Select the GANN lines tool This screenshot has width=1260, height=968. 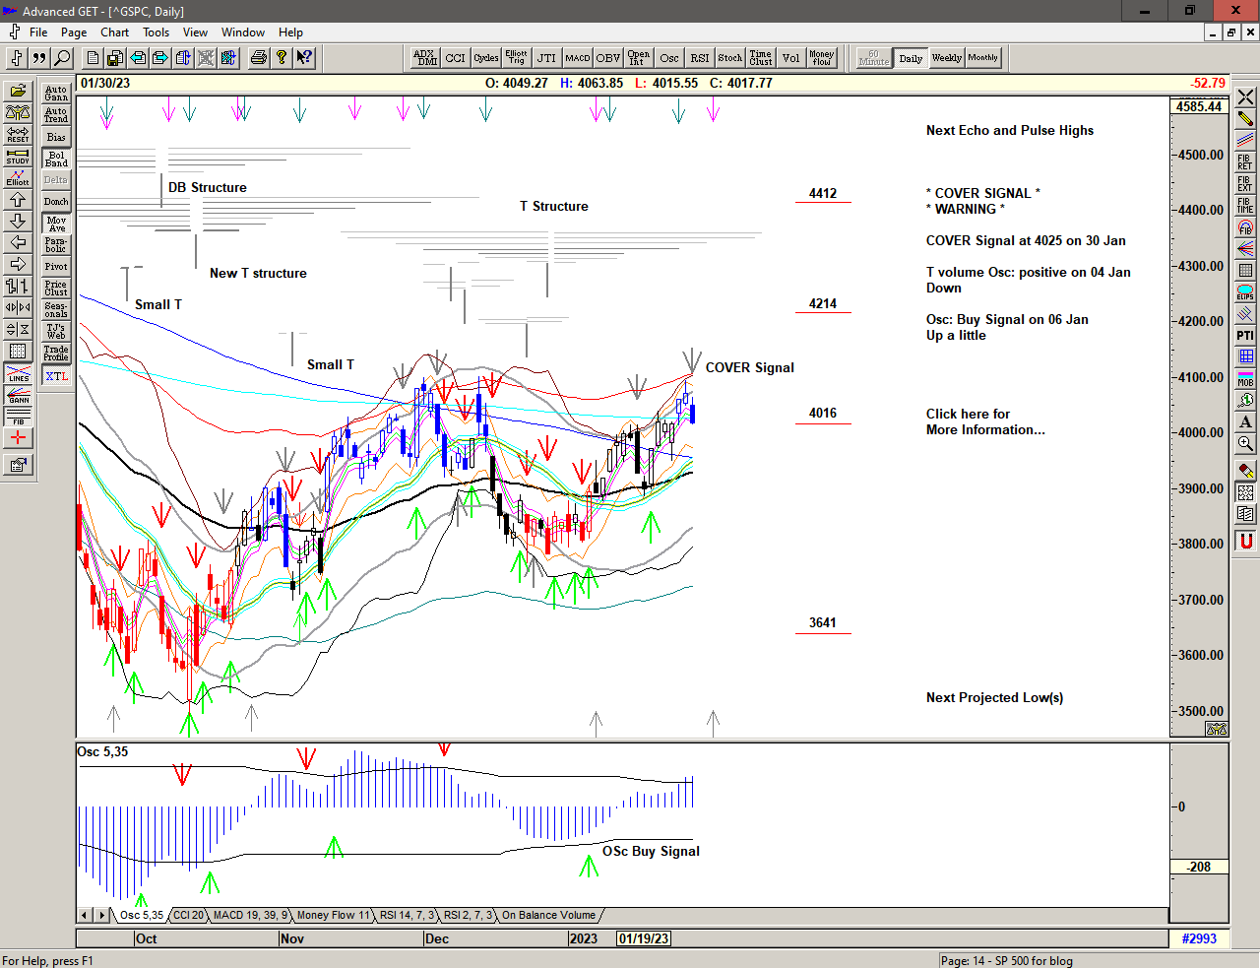pos(18,396)
